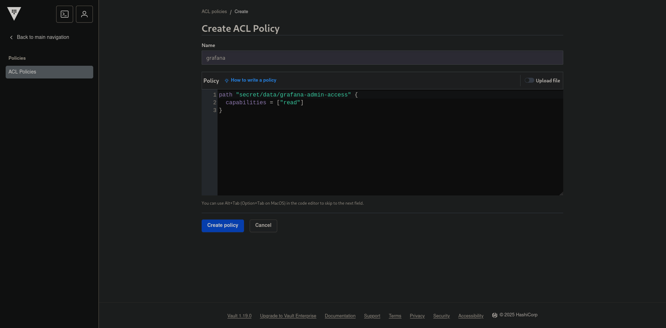Click the editor resize handle
The image size is (666, 328).
tap(561, 193)
